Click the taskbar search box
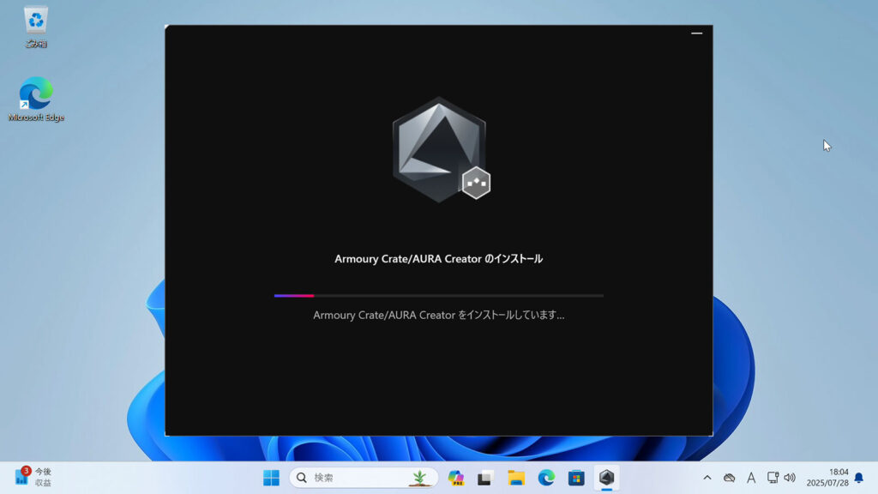 pyautogui.click(x=364, y=478)
